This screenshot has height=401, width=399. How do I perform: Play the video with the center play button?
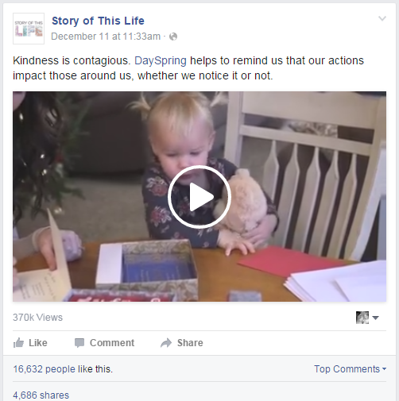(199, 197)
